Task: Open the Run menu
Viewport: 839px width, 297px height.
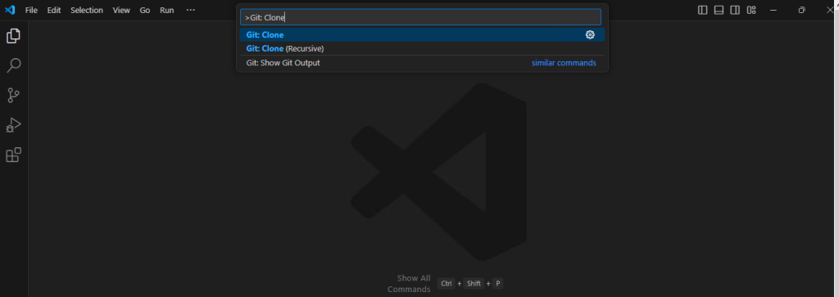Action: click(167, 10)
